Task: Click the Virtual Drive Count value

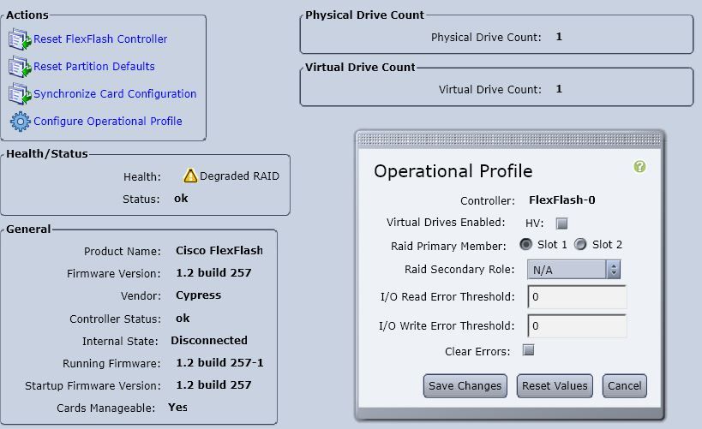Action: (559, 89)
